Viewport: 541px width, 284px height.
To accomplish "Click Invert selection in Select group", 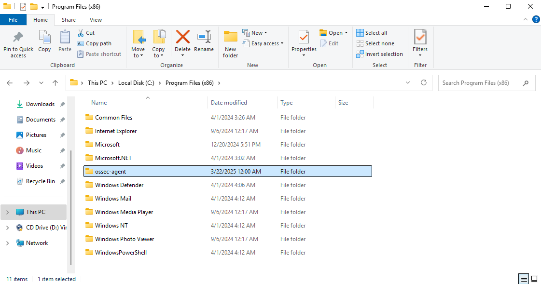I will pyautogui.click(x=380, y=54).
